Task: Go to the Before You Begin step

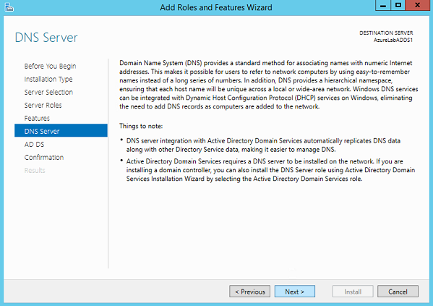Action: (50, 66)
